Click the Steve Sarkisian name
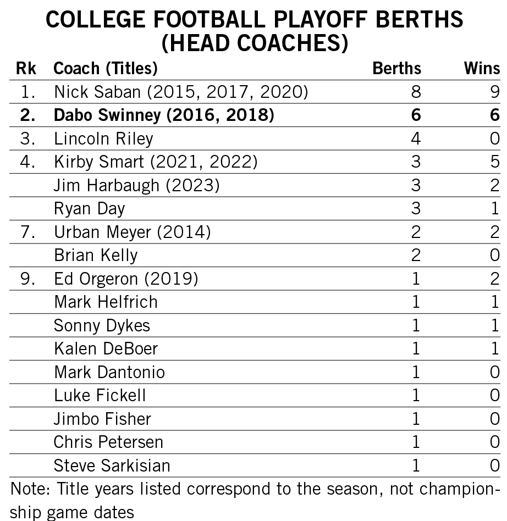The width and height of the screenshot is (507, 521). pyautogui.click(x=112, y=465)
